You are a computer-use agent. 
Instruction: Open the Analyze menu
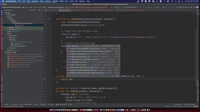48,1
